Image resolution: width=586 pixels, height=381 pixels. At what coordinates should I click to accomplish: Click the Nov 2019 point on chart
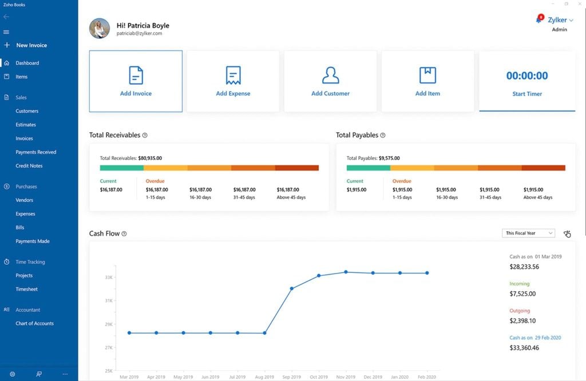click(346, 272)
